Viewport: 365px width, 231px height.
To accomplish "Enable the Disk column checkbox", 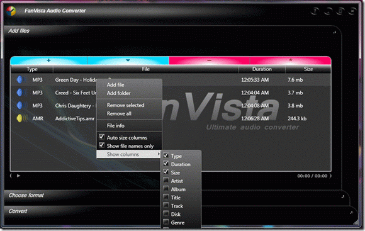I will [x=166, y=213].
